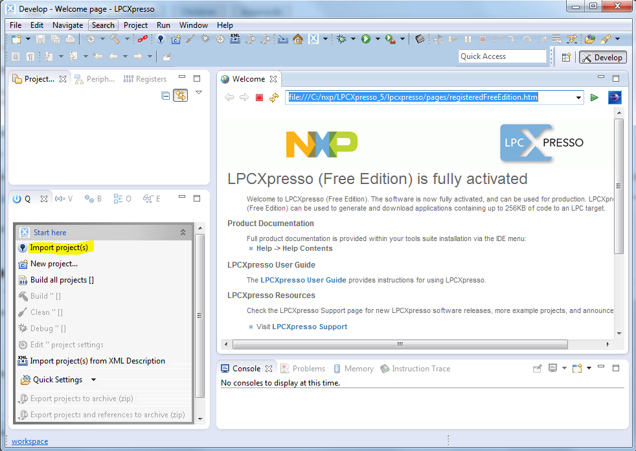Click the Welcome page URL address field
Image resolution: width=636 pixels, height=451 pixels.
(x=429, y=97)
